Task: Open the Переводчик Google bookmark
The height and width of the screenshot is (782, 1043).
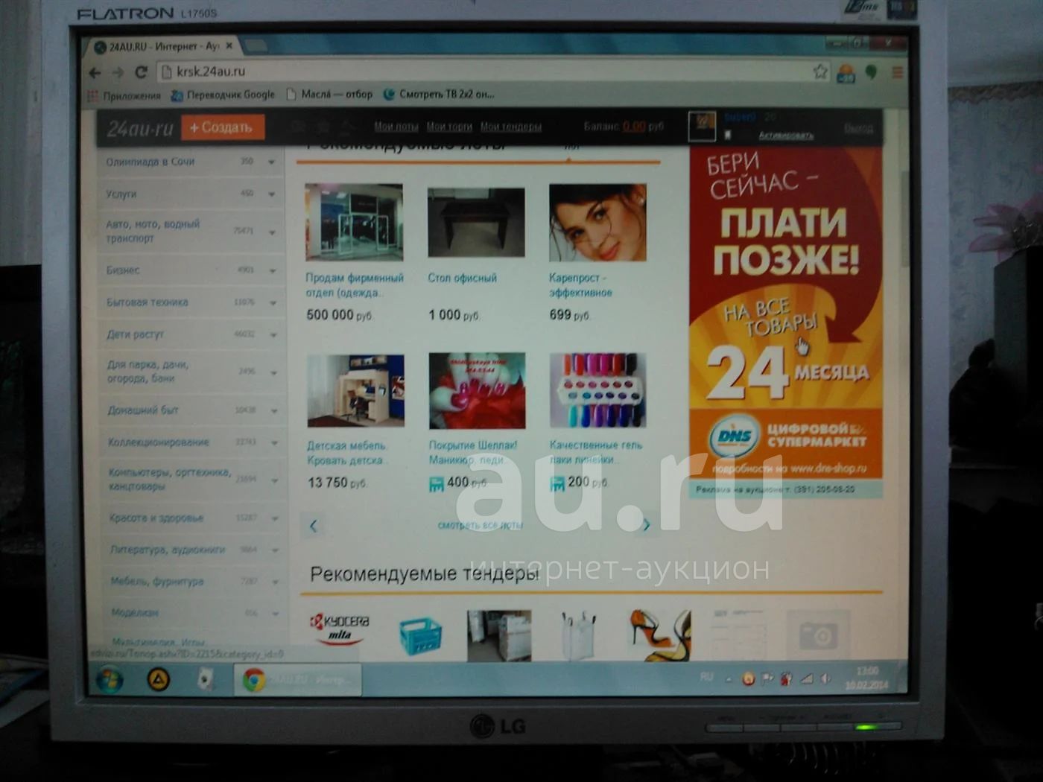Action: pos(223,95)
